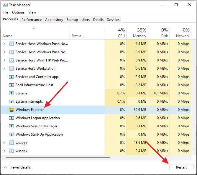Screen dimensions: 197x175
Task: Switch to the Services tab
Action: [113, 20]
